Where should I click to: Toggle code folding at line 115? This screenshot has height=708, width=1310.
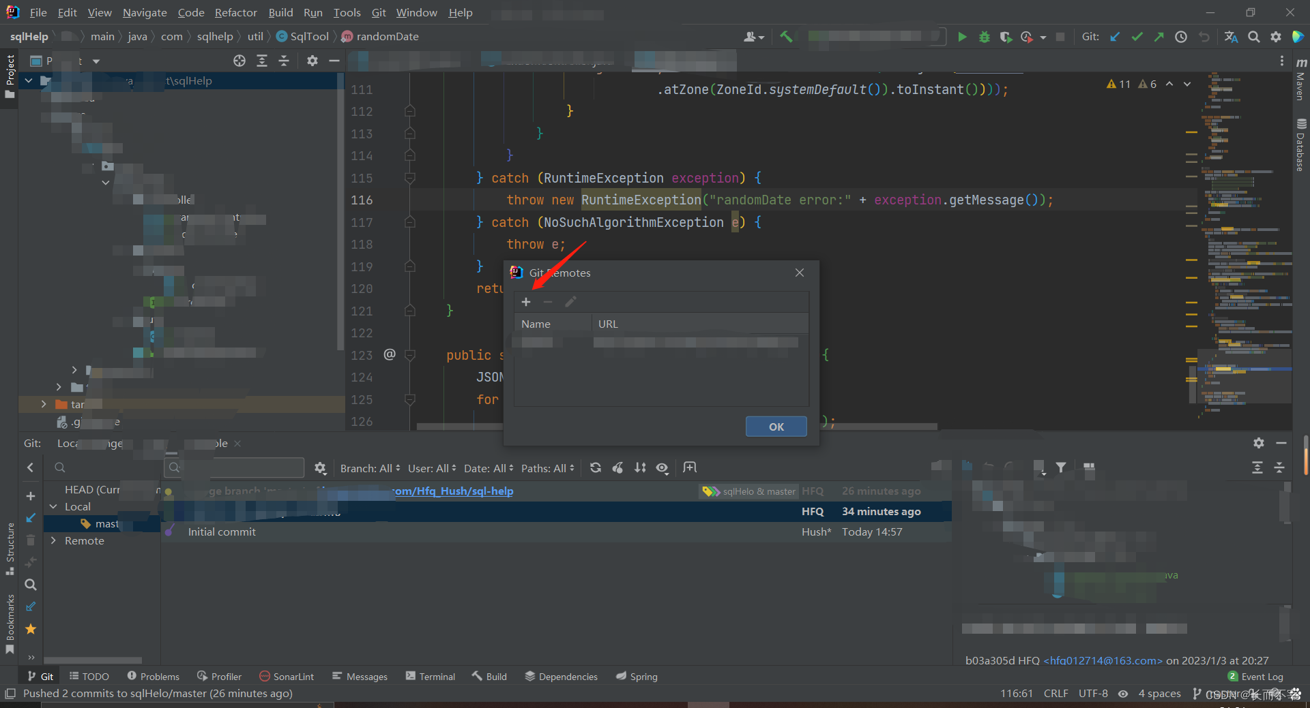(x=410, y=178)
